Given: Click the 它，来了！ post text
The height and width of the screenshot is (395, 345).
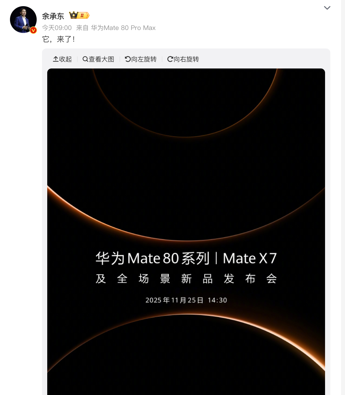Looking at the screenshot, I should tap(59, 39).
